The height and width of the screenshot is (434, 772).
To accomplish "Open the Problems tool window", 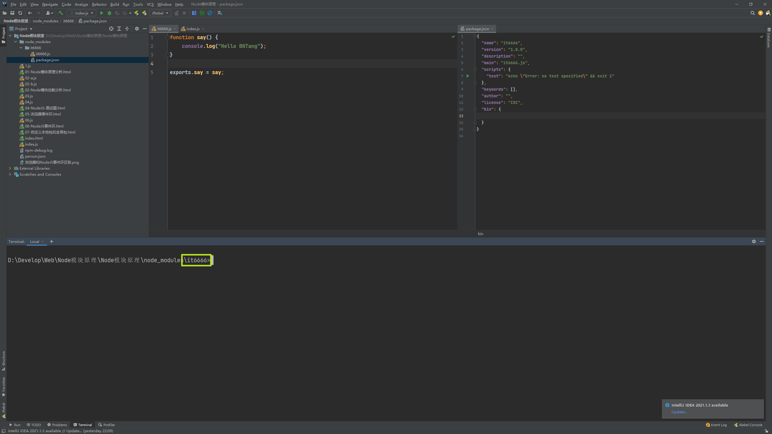I will (x=57, y=425).
